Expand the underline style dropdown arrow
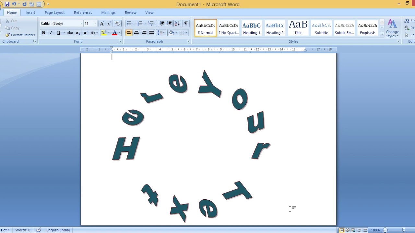The image size is (415, 233). tap(64, 33)
